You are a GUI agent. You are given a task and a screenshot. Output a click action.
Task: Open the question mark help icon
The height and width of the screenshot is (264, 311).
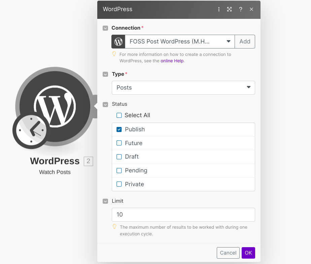[241, 9]
